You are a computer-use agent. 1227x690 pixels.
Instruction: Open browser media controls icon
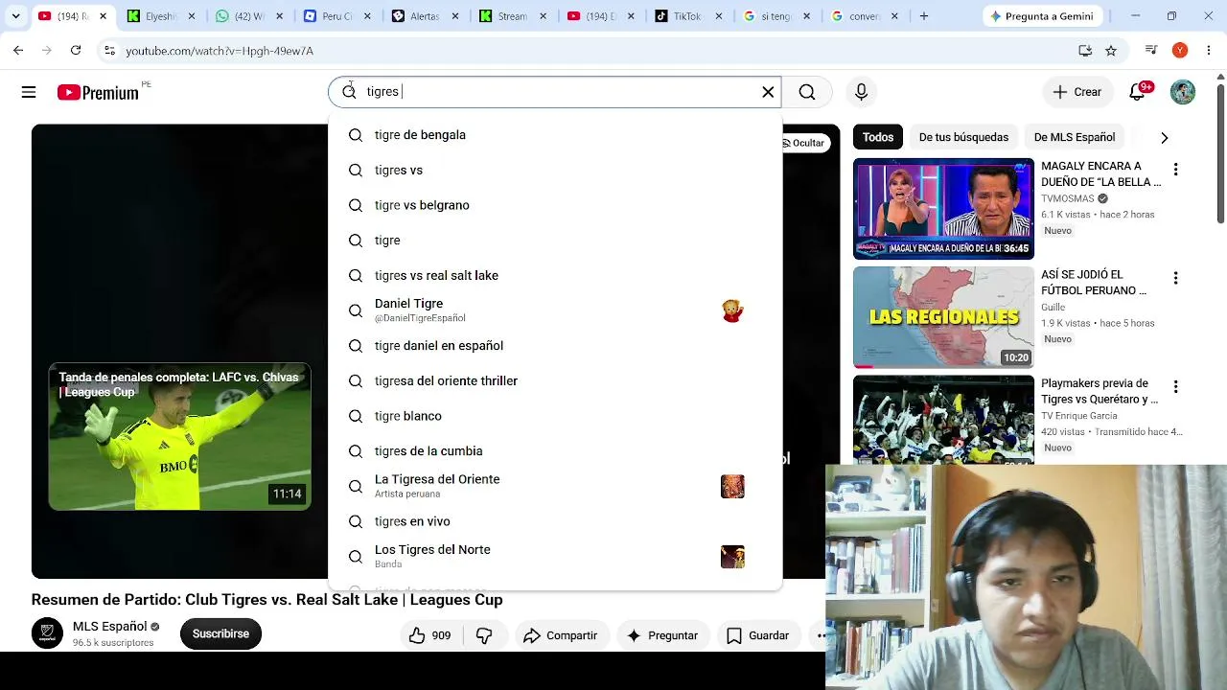coord(1151,51)
